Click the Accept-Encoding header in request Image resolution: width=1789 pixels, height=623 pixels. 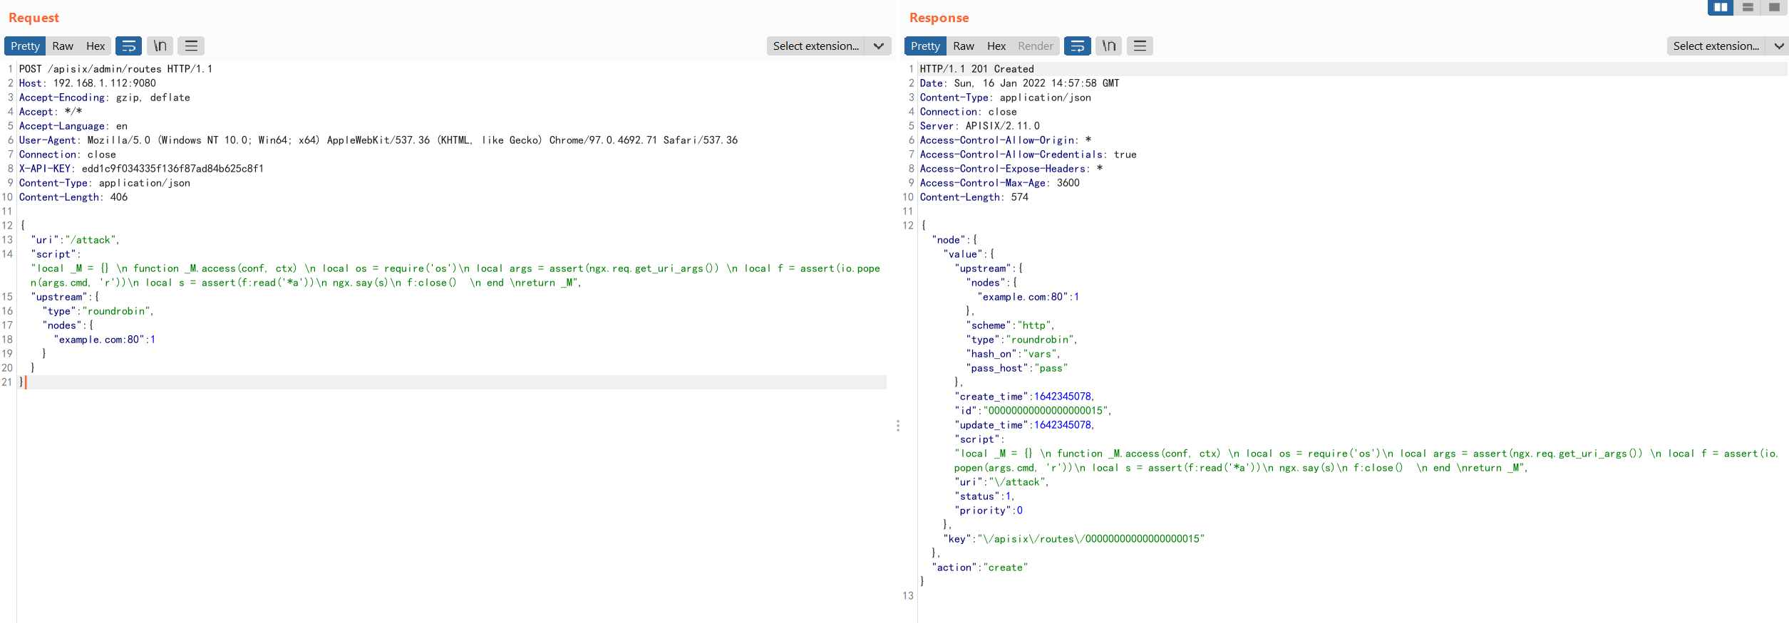[x=104, y=98]
